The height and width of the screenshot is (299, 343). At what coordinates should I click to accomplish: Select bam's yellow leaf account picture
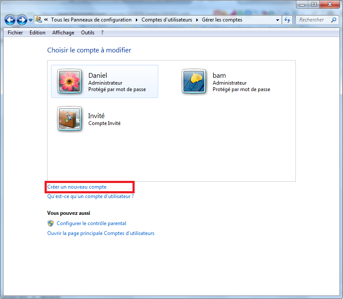pos(194,81)
